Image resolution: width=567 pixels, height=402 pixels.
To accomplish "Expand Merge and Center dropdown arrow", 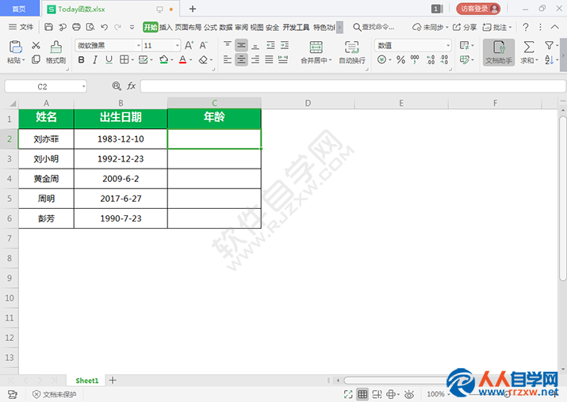I will (x=330, y=60).
